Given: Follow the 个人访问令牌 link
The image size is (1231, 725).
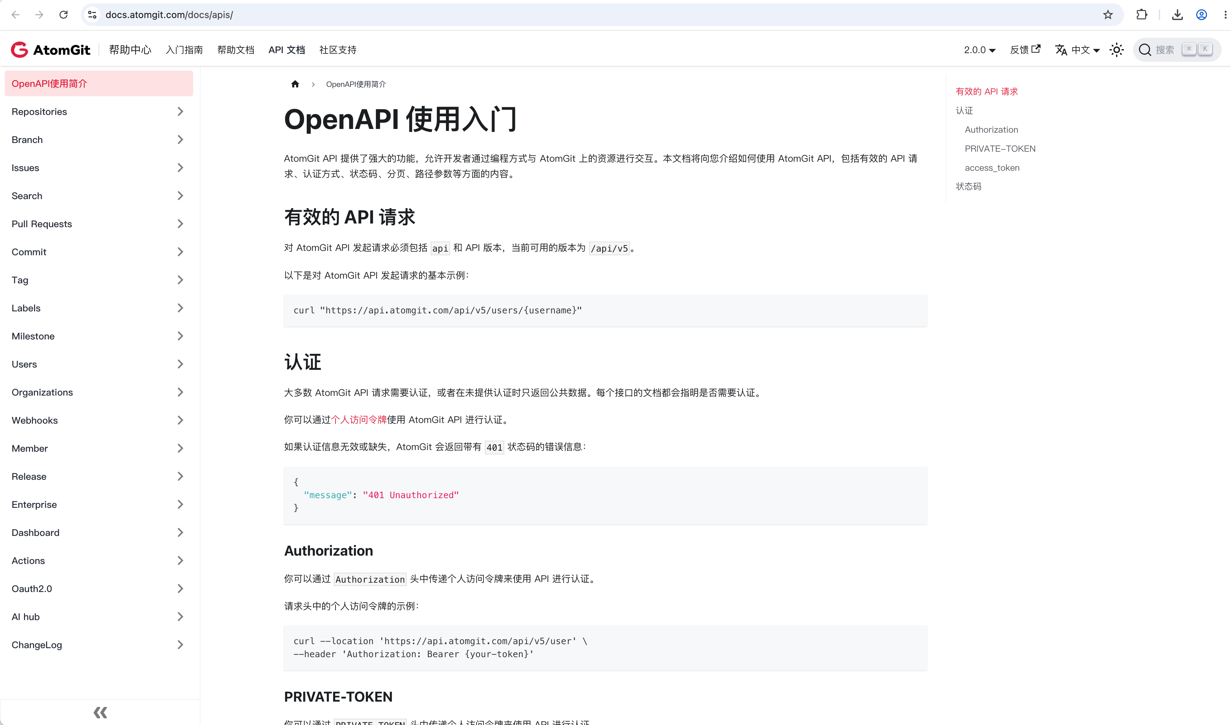Looking at the screenshot, I should coord(359,420).
